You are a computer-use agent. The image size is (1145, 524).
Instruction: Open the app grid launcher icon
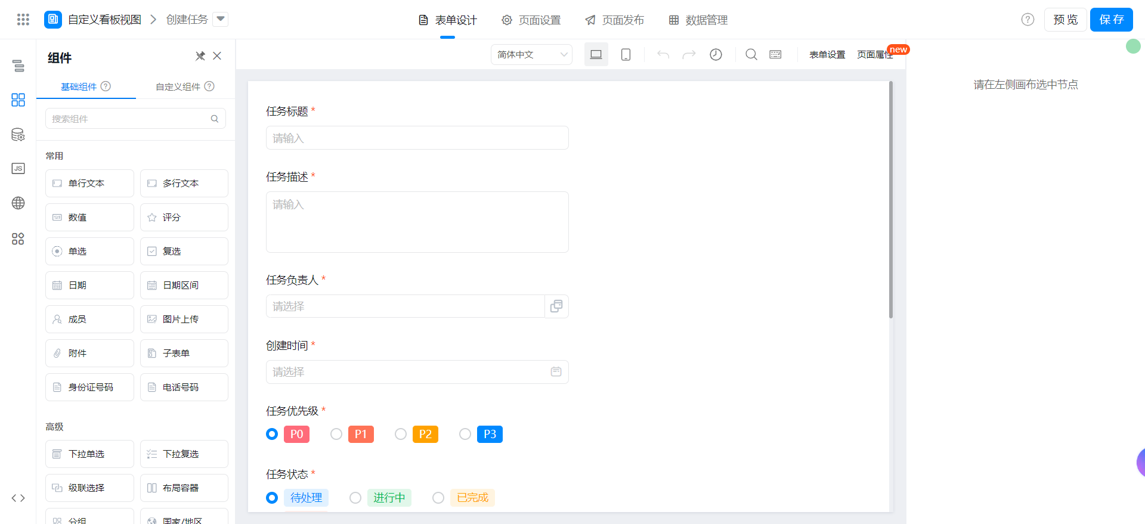[x=23, y=20]
